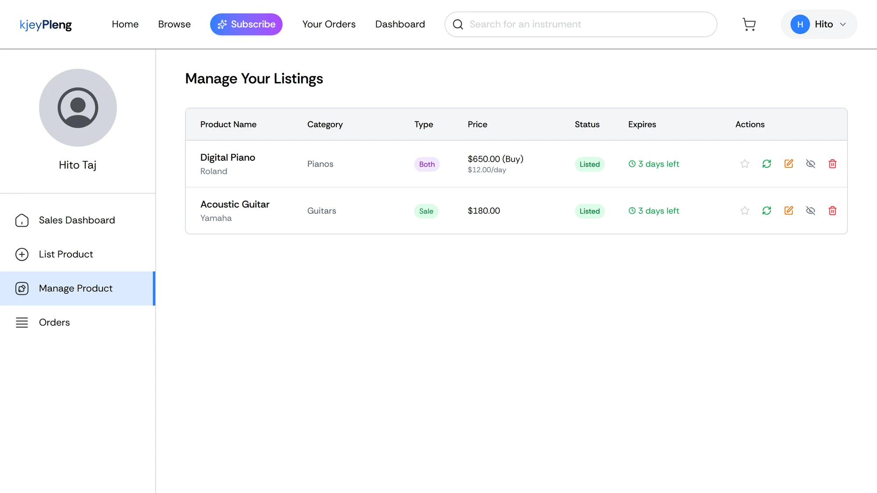The height and width of the screenshot is (493, 877).
Task: Delete the Acoustic Guitar listing
Action: point(832,211)
